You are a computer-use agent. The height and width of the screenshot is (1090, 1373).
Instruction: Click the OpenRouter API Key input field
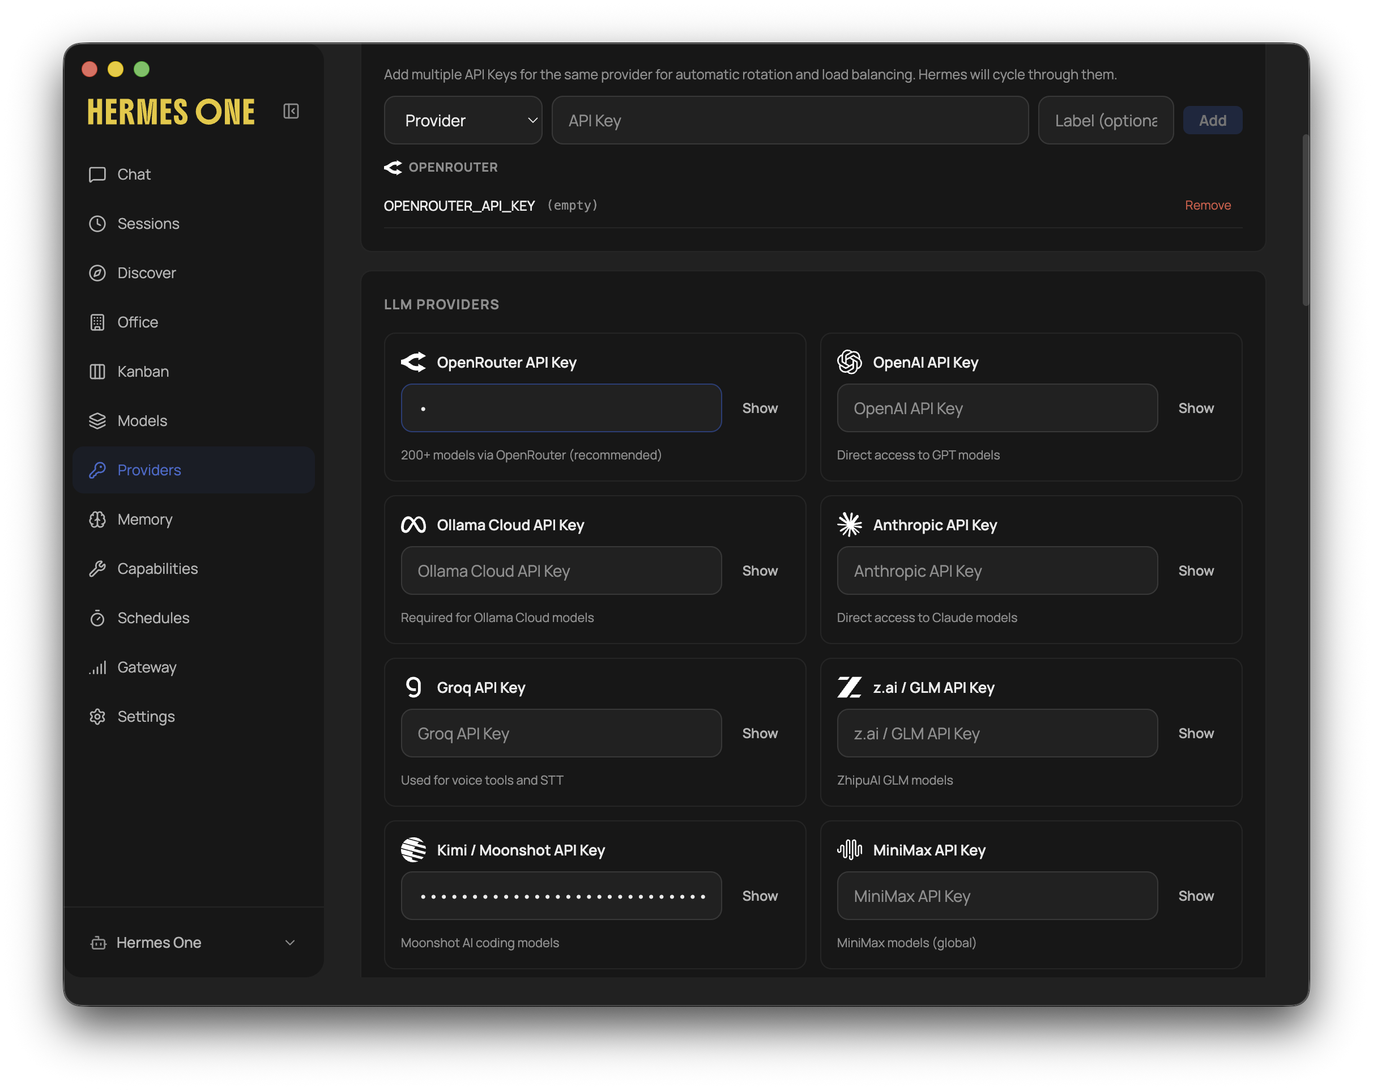(x=561, y=408)
